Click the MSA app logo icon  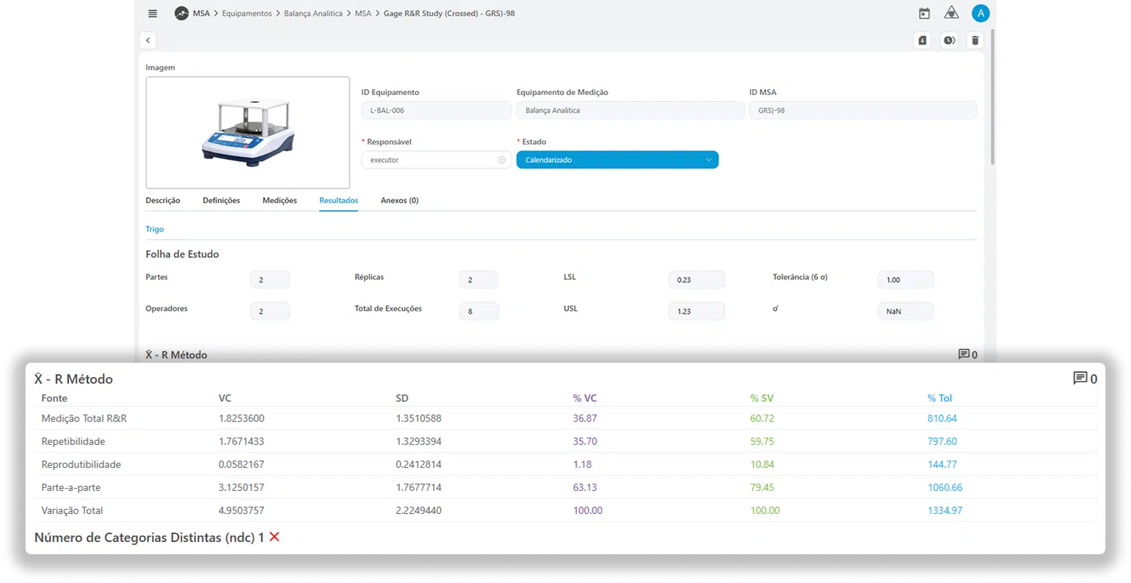tap(182, 14)
